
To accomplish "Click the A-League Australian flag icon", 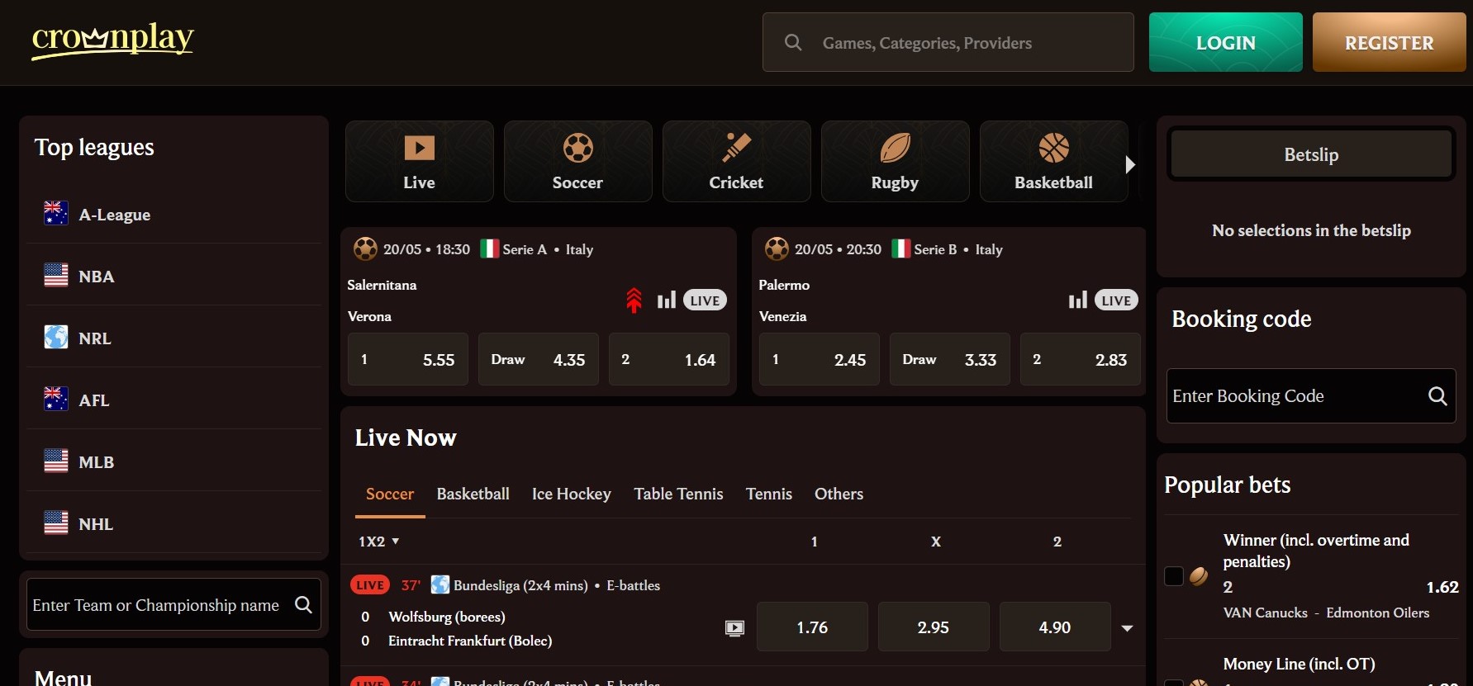I will pos(55,214).
